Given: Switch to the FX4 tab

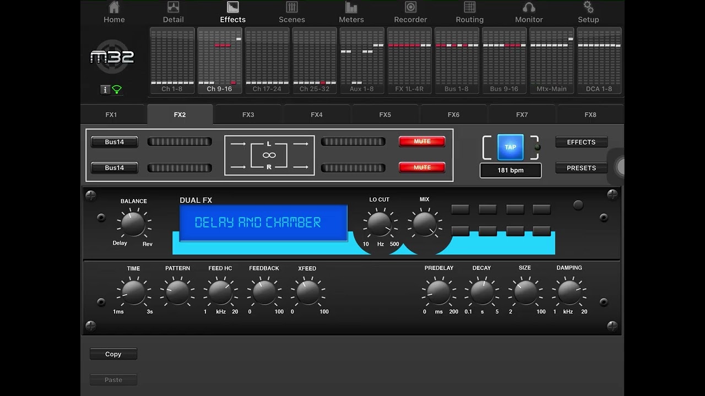Looking at the screenshot, I should point(317,114).
